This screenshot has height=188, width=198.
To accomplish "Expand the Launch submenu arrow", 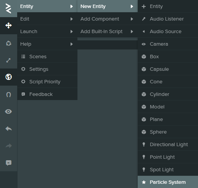I will coord(72,32).
